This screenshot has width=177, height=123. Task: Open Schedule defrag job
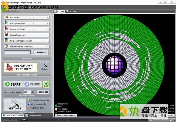pos(40,100)
